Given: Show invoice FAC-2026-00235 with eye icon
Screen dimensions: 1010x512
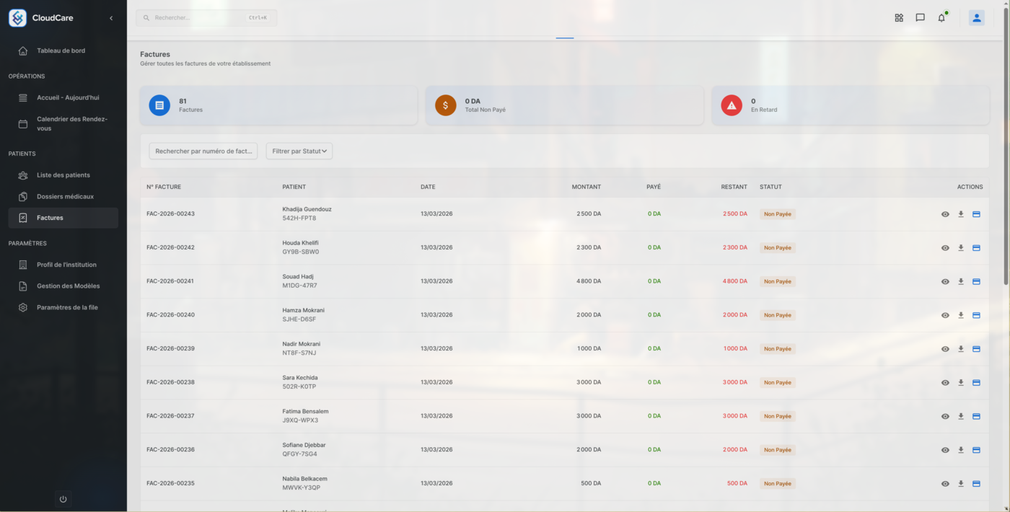Looking at the screenshot, I should click(x=945, y=484).
